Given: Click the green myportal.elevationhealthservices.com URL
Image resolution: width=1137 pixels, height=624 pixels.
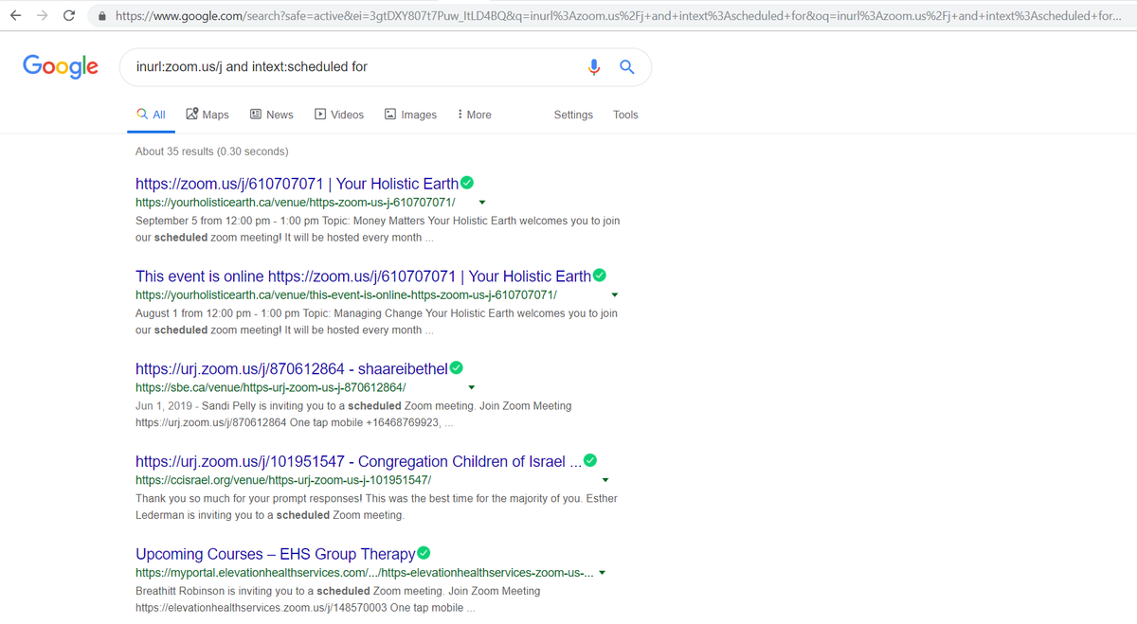Looking at the screenshot, I should [363, 573].
